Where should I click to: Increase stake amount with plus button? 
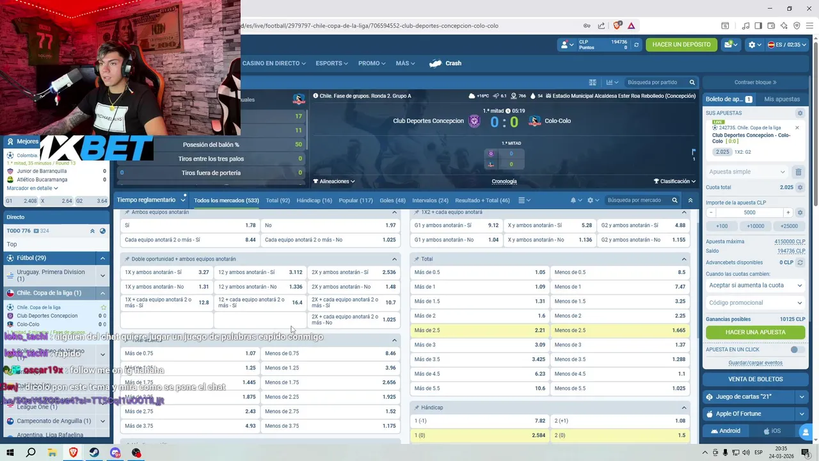tap(788, 213)
